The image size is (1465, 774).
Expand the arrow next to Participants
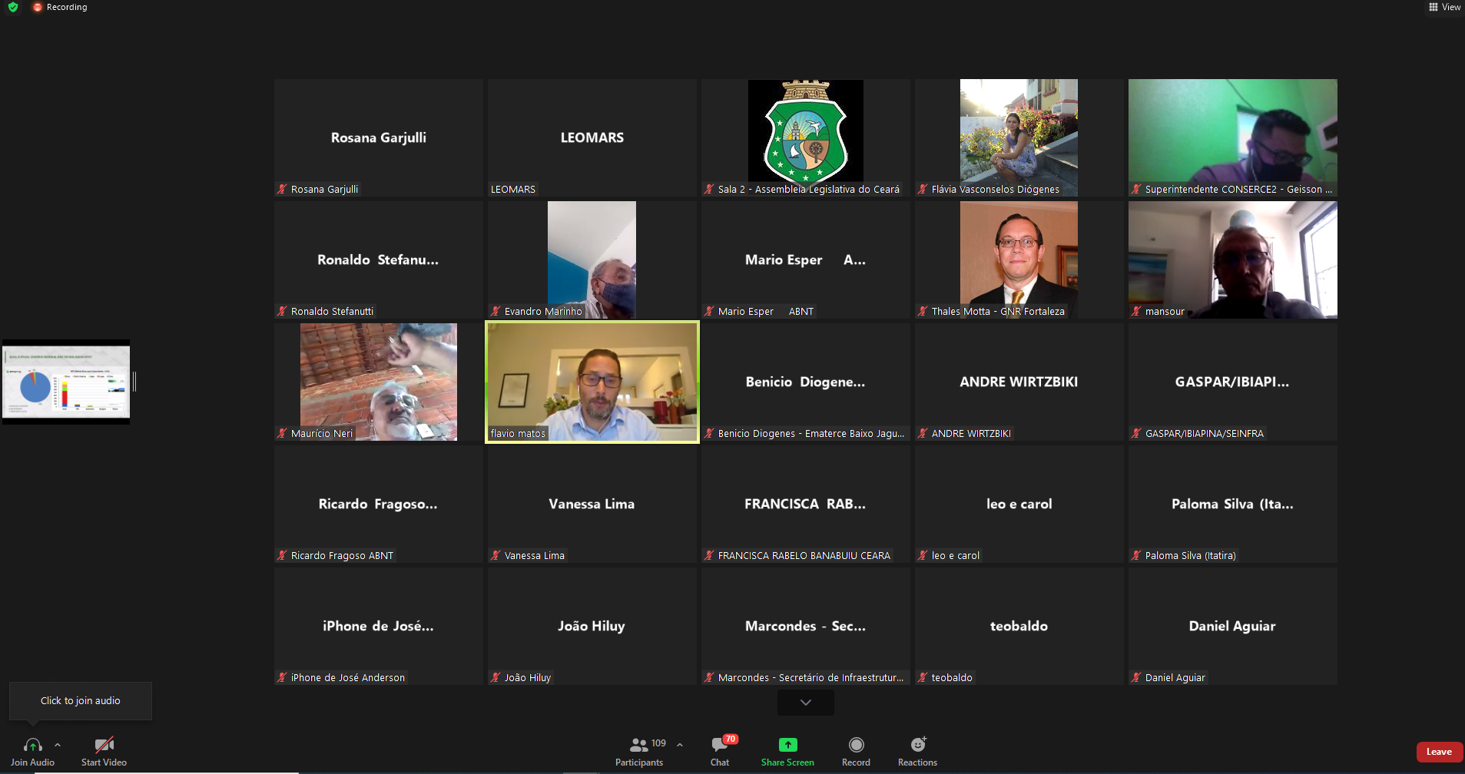(x=680, y=744)
